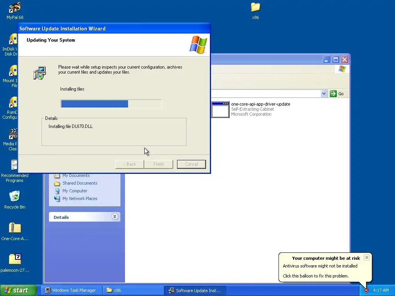This screenshot has width=395, height=296.
Task: Open the palemoon-27... archive icon
Action: point(15,263)
